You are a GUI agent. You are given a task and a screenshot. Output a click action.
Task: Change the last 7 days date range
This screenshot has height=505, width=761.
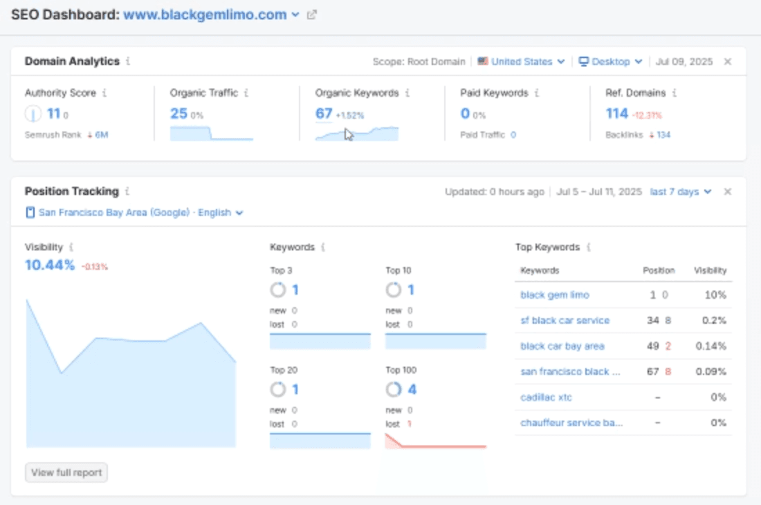pos(681,192)
